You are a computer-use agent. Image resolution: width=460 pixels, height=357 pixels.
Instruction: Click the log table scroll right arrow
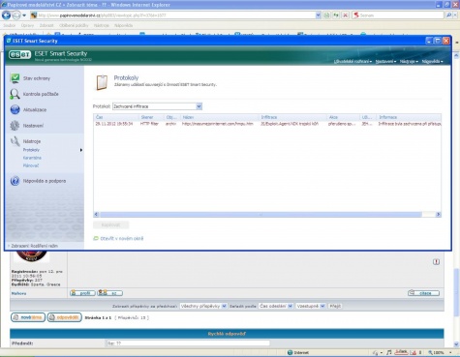coord(438,215)
